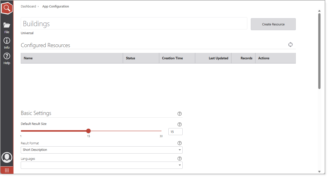Click the Actions column header
Viewport: 329px width, 178px height.
tap(275, 58)
